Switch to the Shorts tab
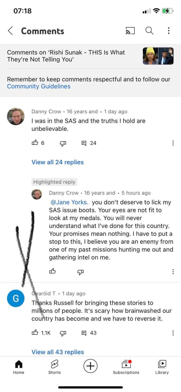181x392 pixels. coord(54,367)
